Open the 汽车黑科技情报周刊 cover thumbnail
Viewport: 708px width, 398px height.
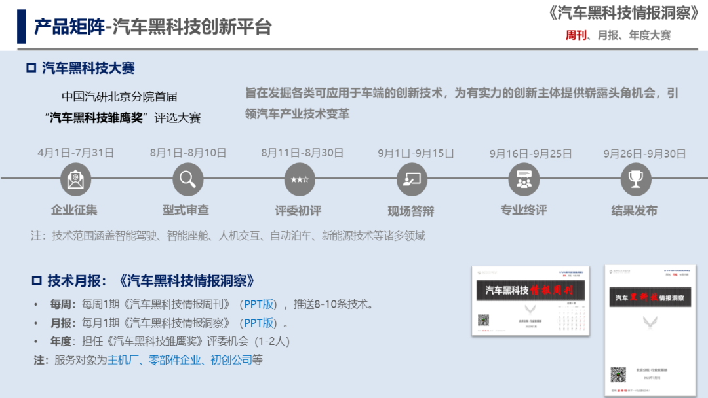530,301
